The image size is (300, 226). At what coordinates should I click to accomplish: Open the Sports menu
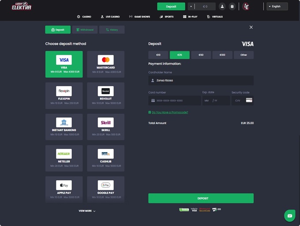166,17
